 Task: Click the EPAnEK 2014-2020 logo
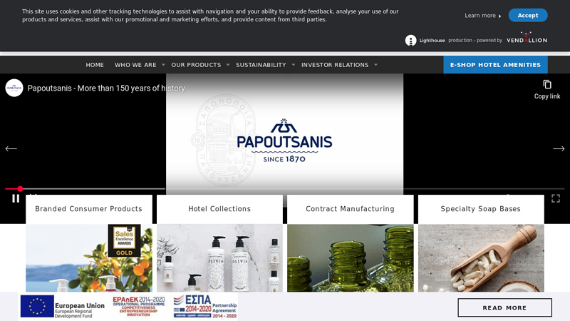[138, 307]
